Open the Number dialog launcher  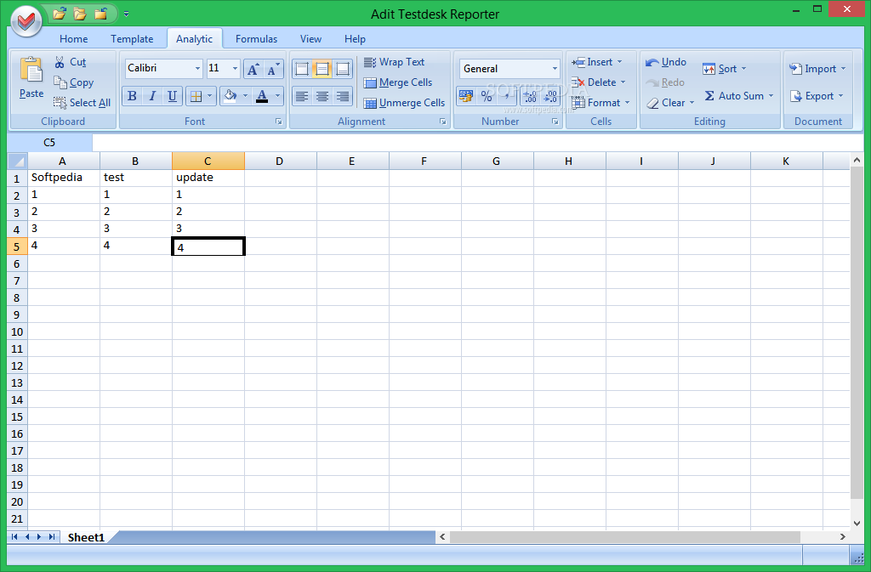click(x=555, y=122)
